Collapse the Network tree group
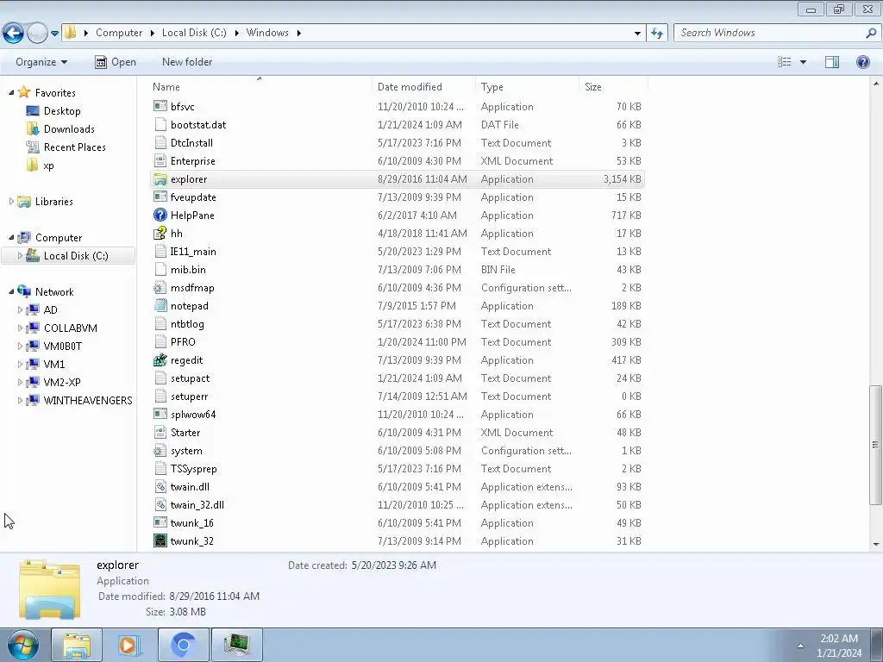The height and width of the screenshot is (662, 883). coord(11,291)
